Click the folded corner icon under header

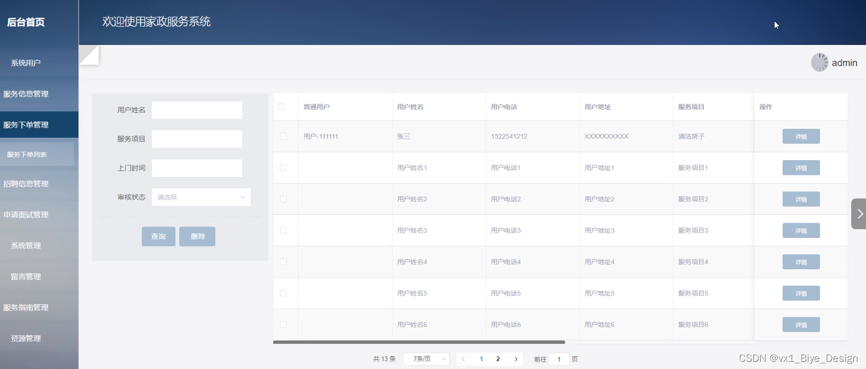click(x=89, y=55)
